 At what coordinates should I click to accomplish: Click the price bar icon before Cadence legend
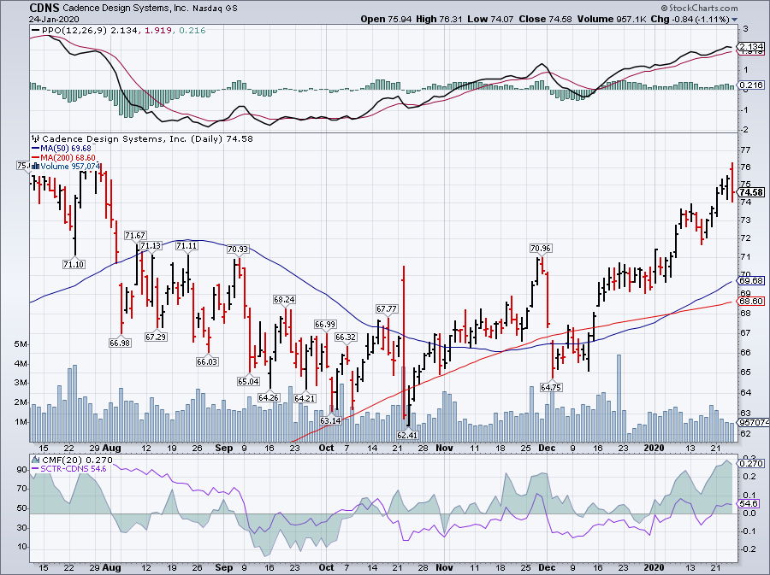tap(36, 138)
